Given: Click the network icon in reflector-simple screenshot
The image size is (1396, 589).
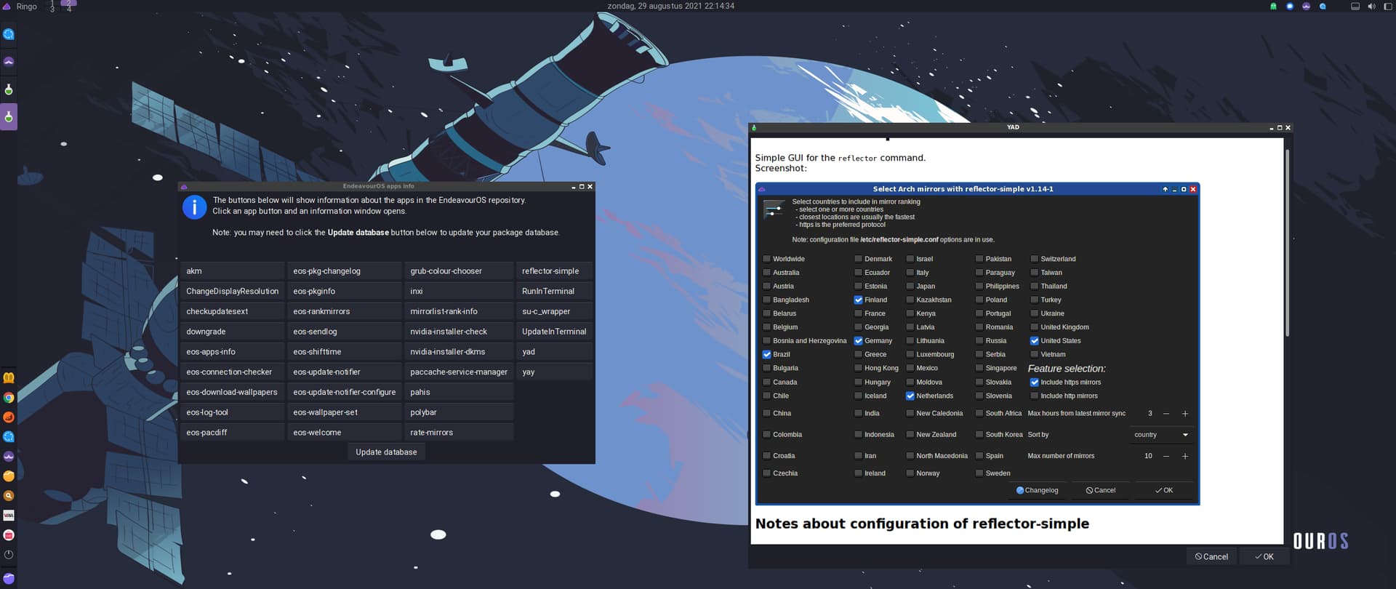Looking at the screenshot, I should pos(774,209).
